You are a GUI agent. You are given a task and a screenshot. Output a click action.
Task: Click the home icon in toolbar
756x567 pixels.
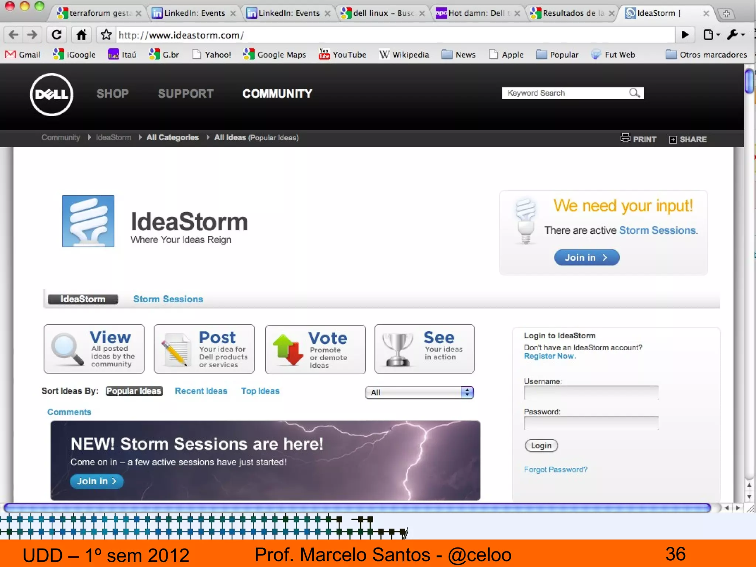81,35
